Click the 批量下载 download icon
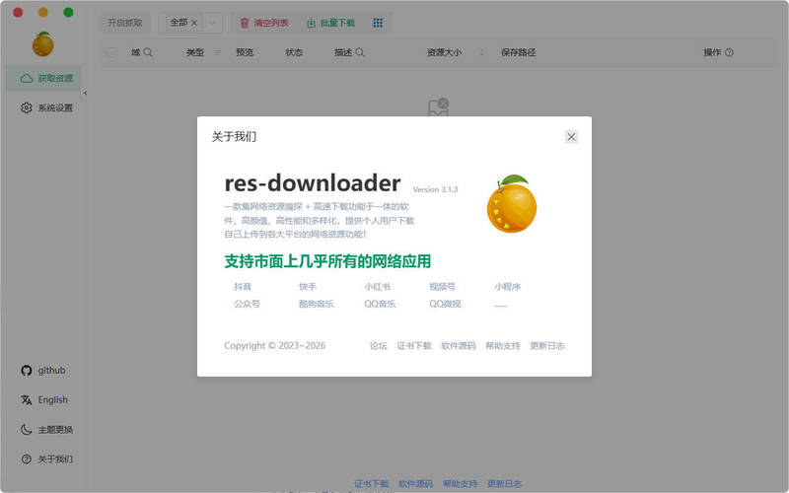Viewport: 789px width, 493px height. click(x=312, y=23)
